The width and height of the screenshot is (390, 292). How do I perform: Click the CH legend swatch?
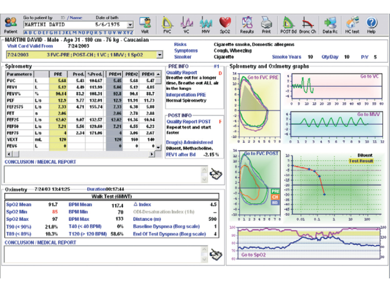click(x=275, y=197)
